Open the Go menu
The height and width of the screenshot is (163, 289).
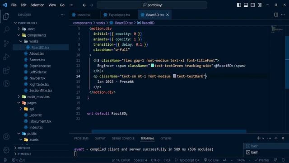62,5
